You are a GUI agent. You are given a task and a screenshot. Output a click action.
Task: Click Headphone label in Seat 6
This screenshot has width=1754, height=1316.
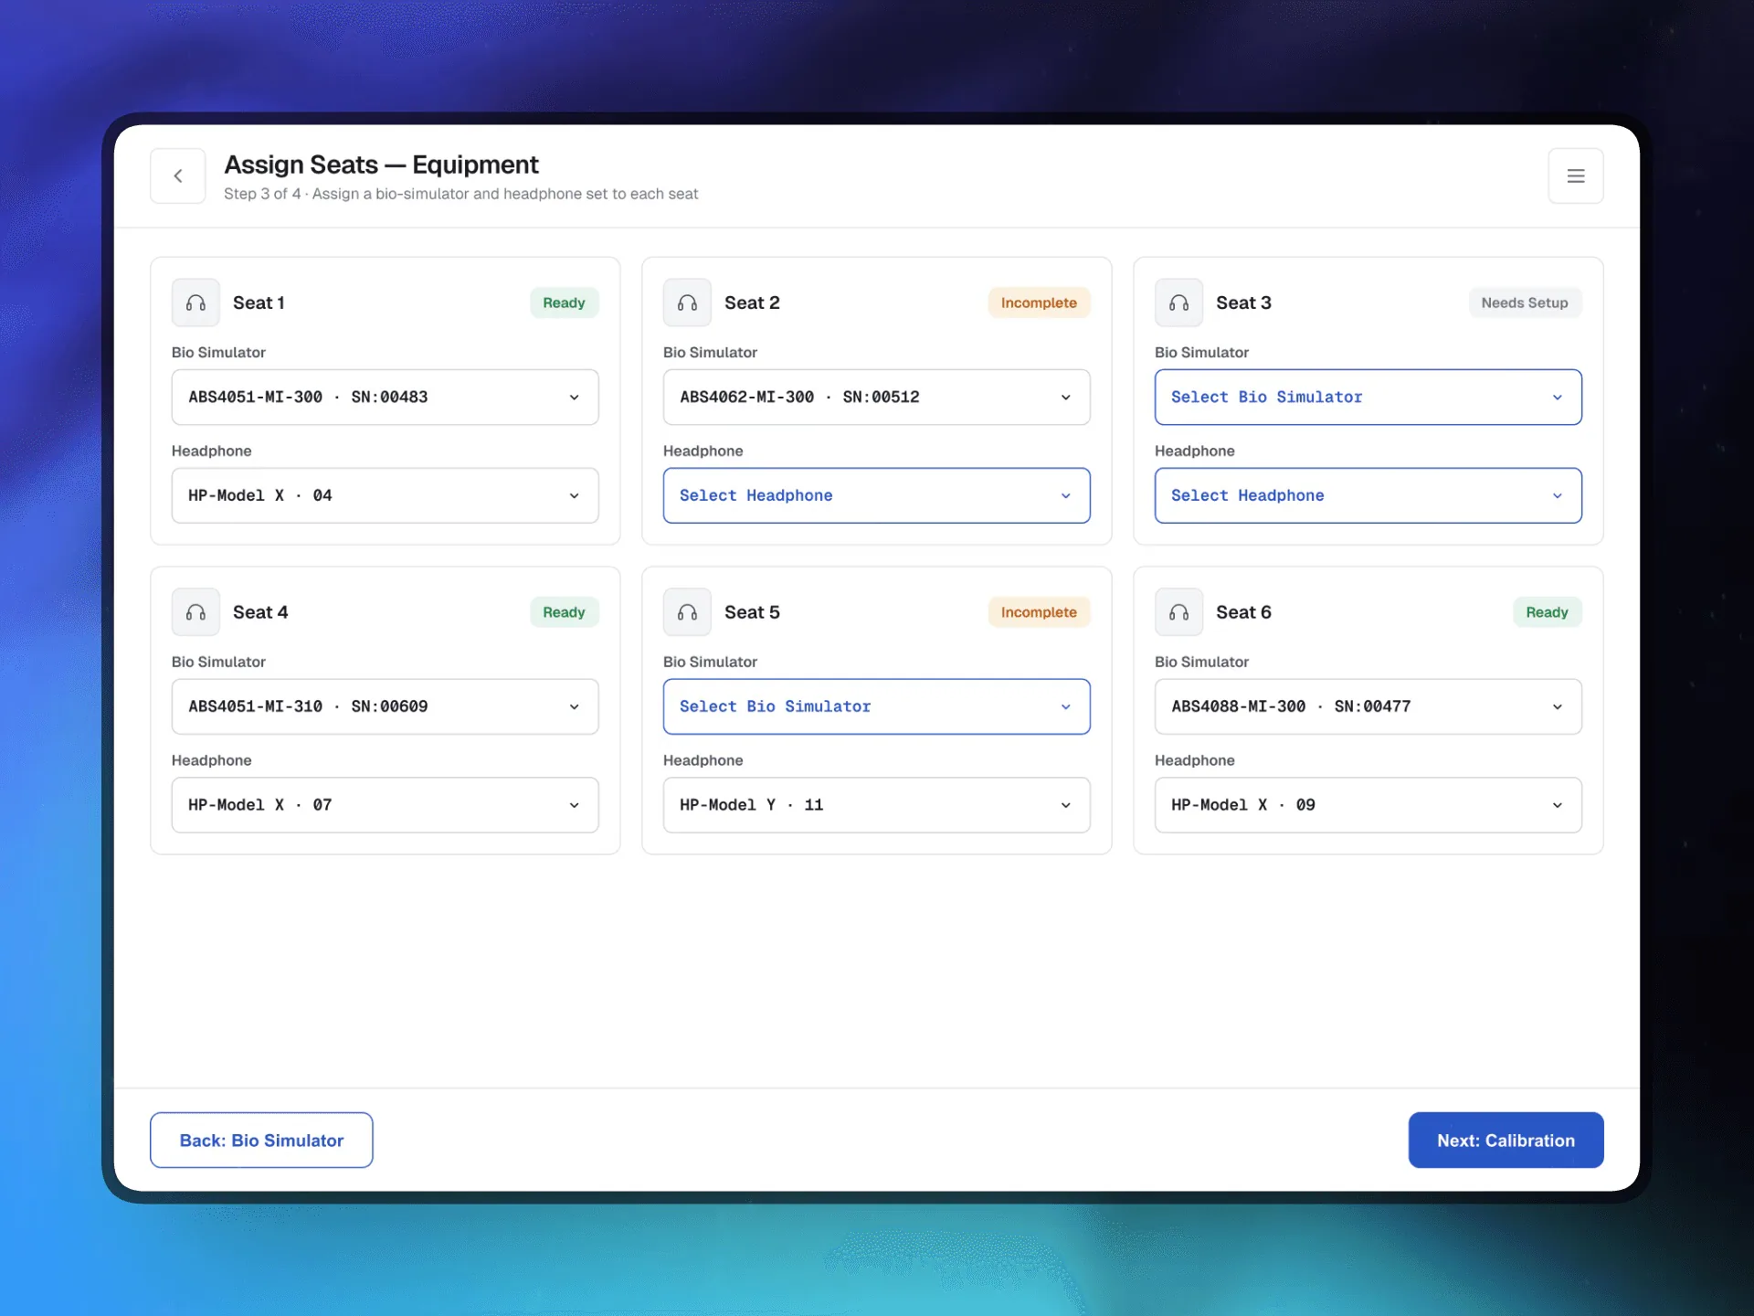pos(1194,760)
